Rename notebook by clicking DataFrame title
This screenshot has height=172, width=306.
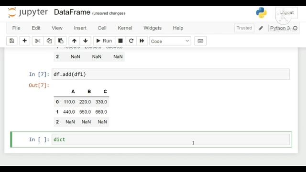(72, 12)
